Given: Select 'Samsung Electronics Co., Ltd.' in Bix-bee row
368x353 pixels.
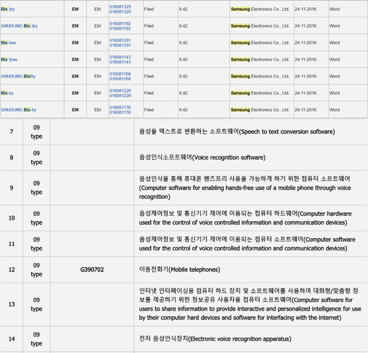Looking at the screenshot, I should pyautogui.click(x=260, y=43).
